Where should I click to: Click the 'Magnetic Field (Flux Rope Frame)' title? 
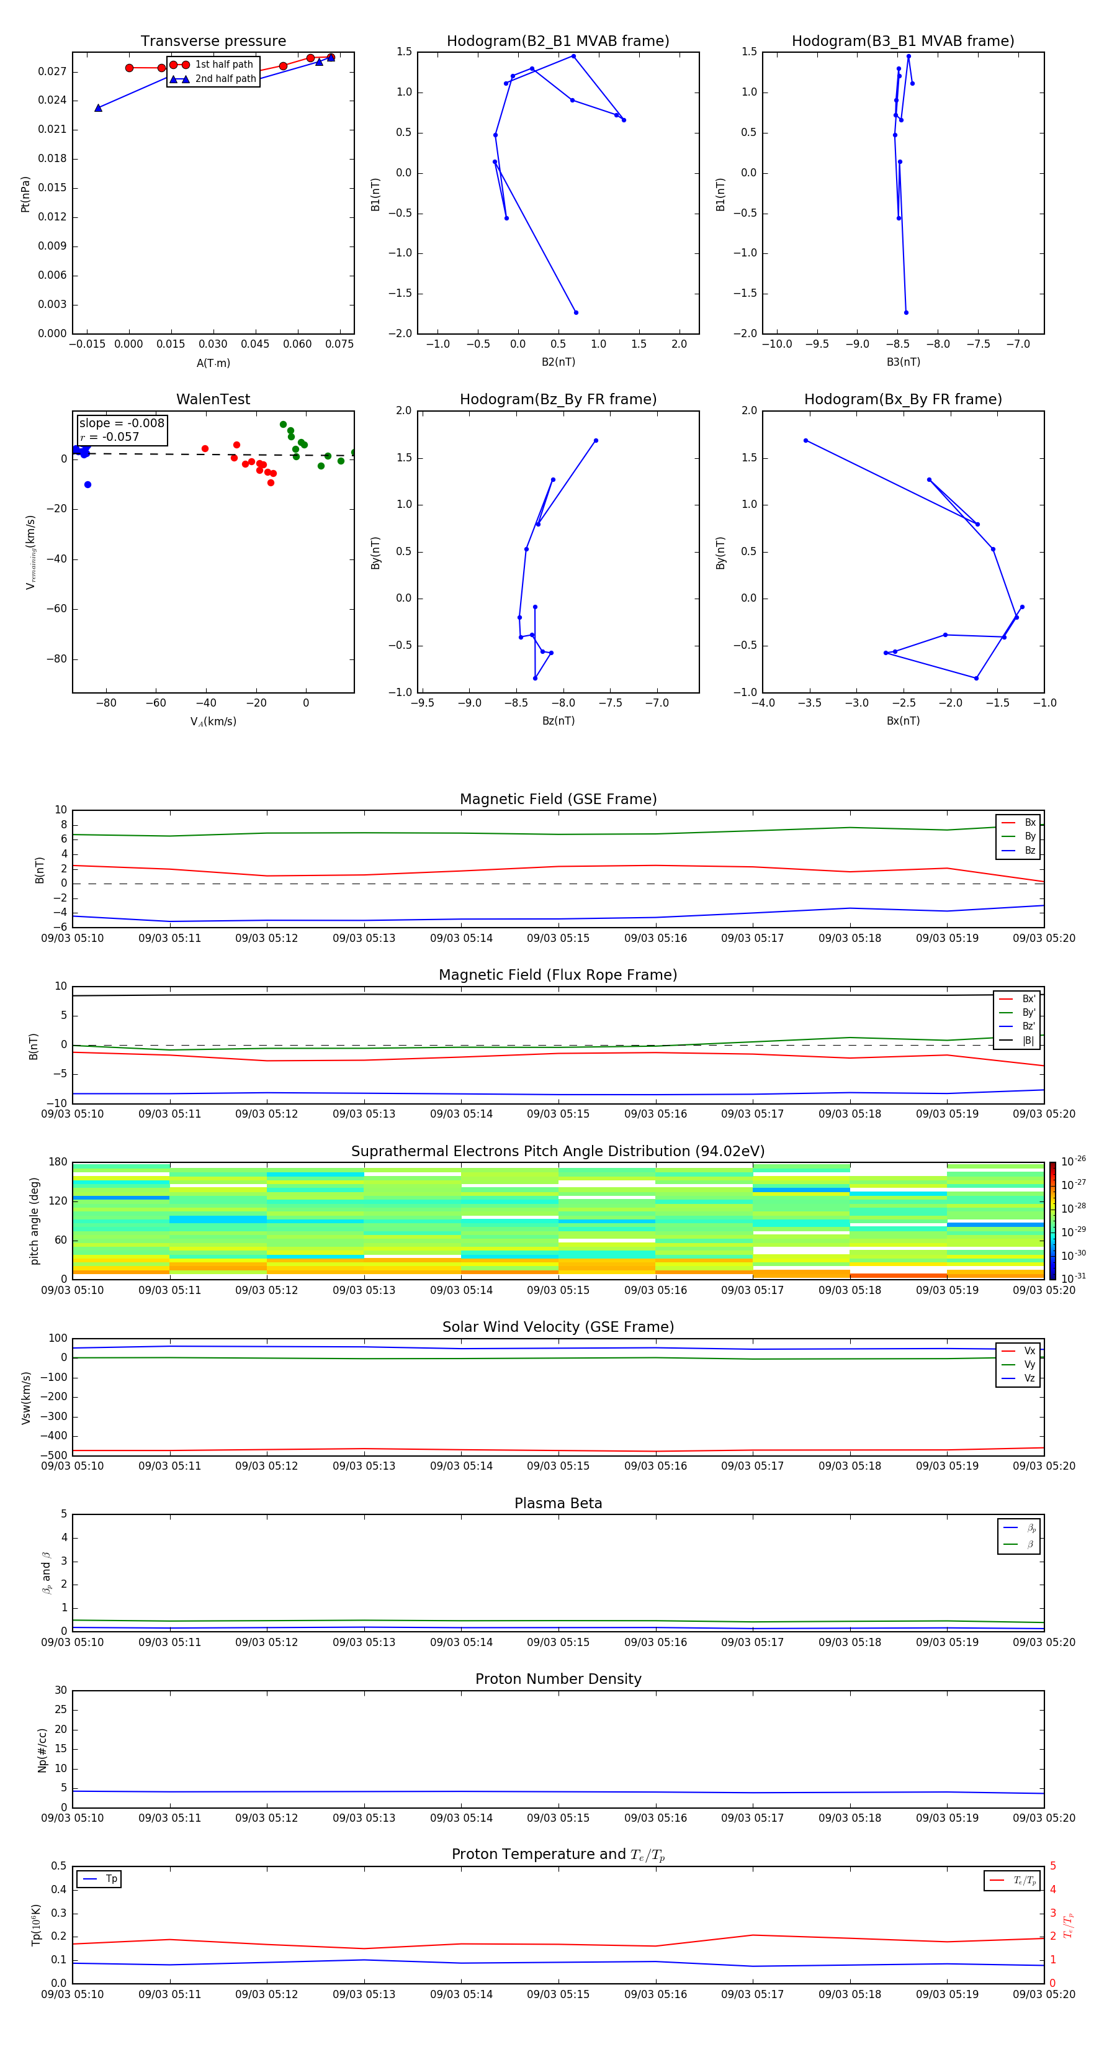click(558, 975)
